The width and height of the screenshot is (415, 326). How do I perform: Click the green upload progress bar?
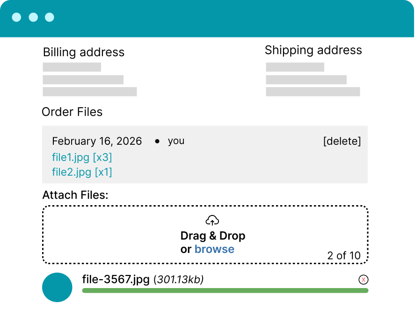225,291
